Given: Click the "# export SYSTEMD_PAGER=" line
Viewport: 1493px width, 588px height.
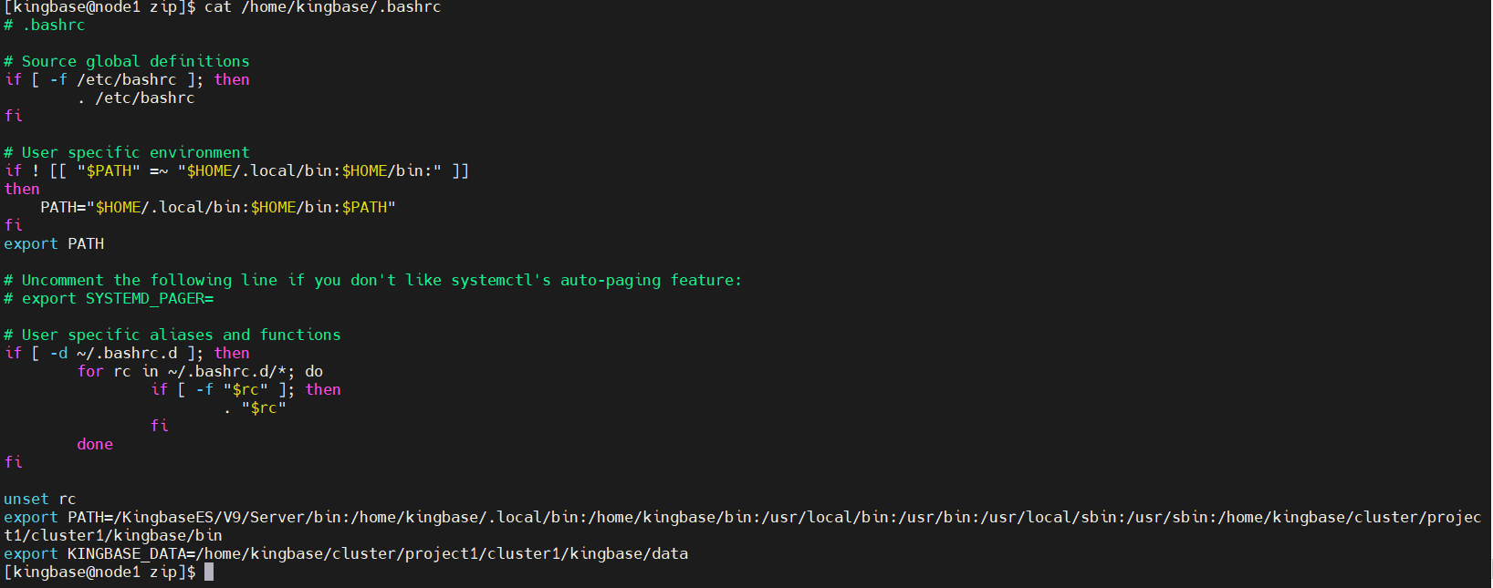Looking at the screenshot, I should pos(109,299).
